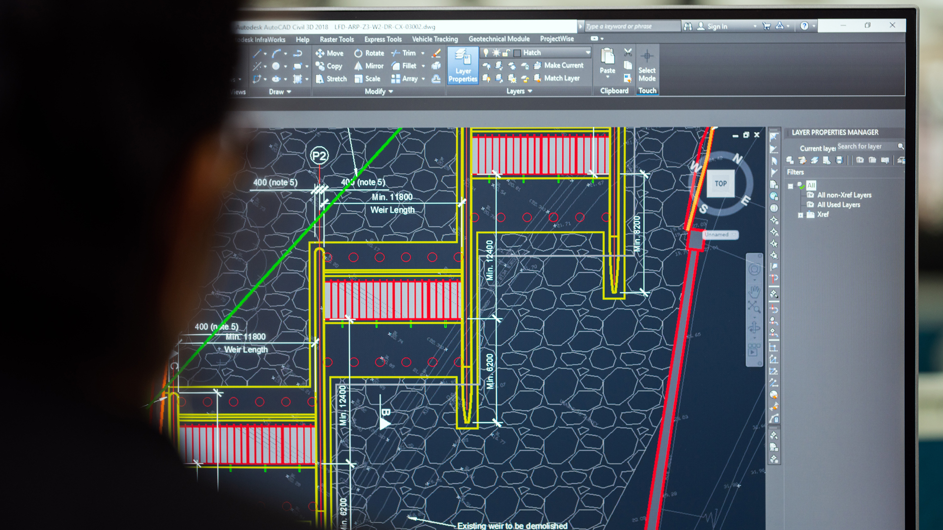Viewport: 943px width, 530px height.
Task: Select the Ellipse tool in Draw panel
Action: (277, 79)
